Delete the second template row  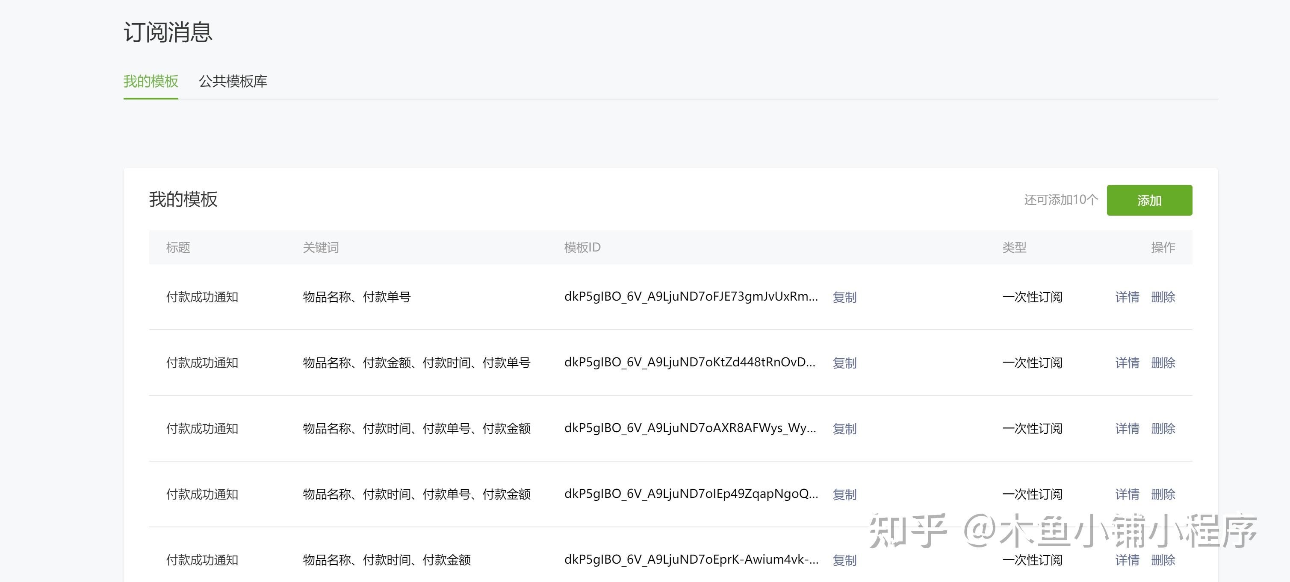(x=1163, y=363)
